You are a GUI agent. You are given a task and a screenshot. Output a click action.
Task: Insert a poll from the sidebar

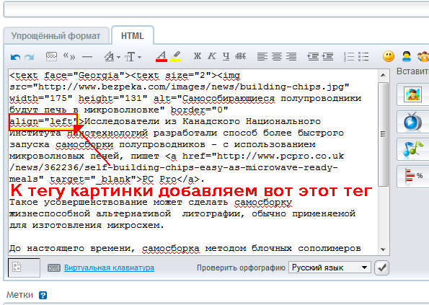[413, 177]
